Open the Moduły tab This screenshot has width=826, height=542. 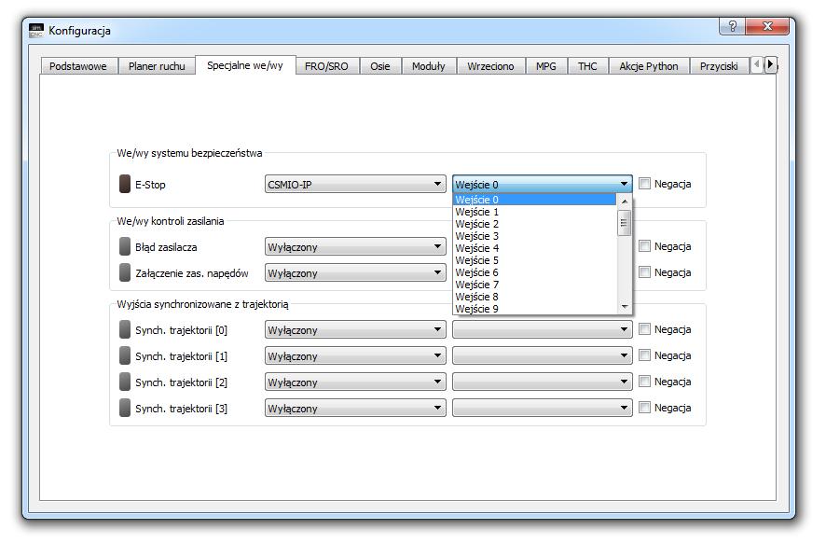click(x=428, y=66)
